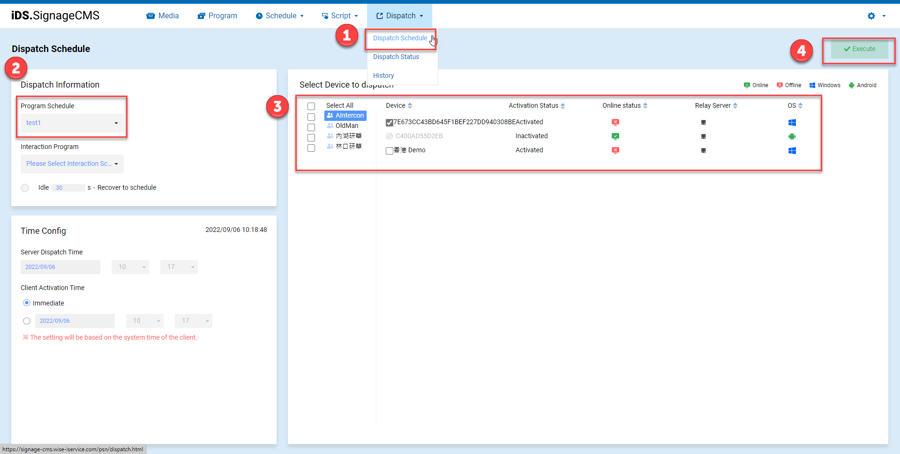The height and width of the screenshot is (454, 900).
Task: Open the Media menu item
Action: 163,16
